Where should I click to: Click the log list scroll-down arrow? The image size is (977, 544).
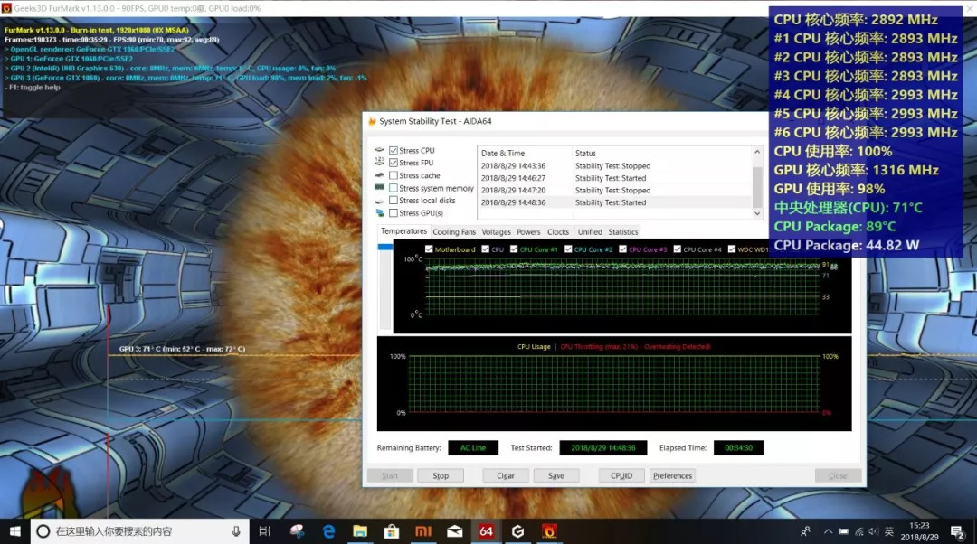point(757,213)
